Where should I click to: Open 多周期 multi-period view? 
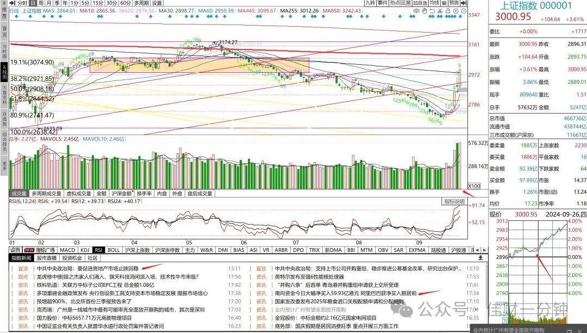pos(141,3)
